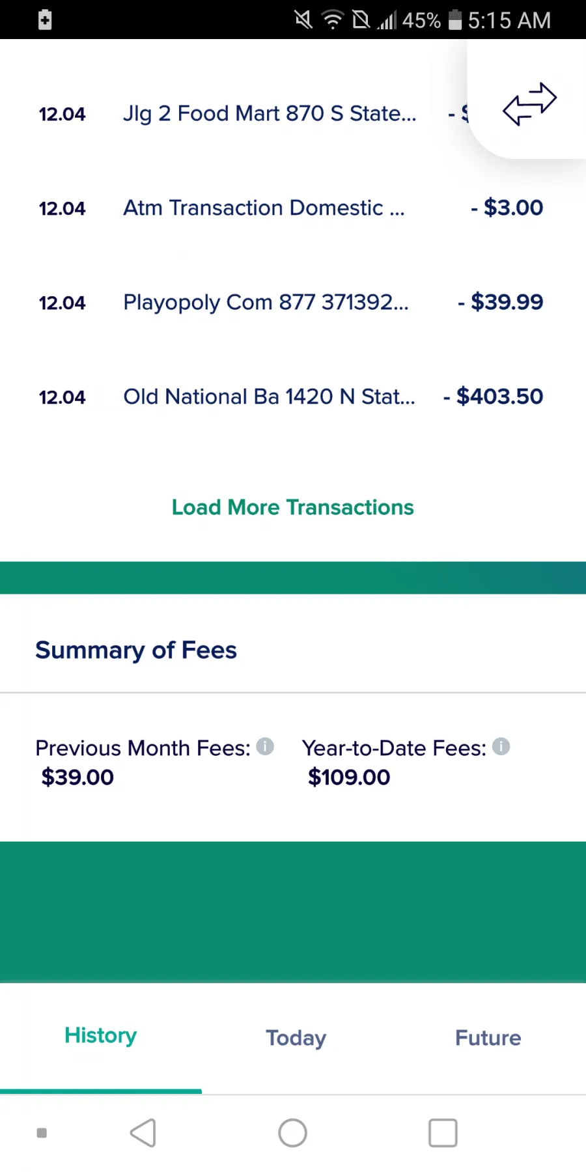Image resolution: width=586 pixels, height=1172 pixels.
Task: Tap the Wi-Fi status icon
Action: tap(333, 20)
